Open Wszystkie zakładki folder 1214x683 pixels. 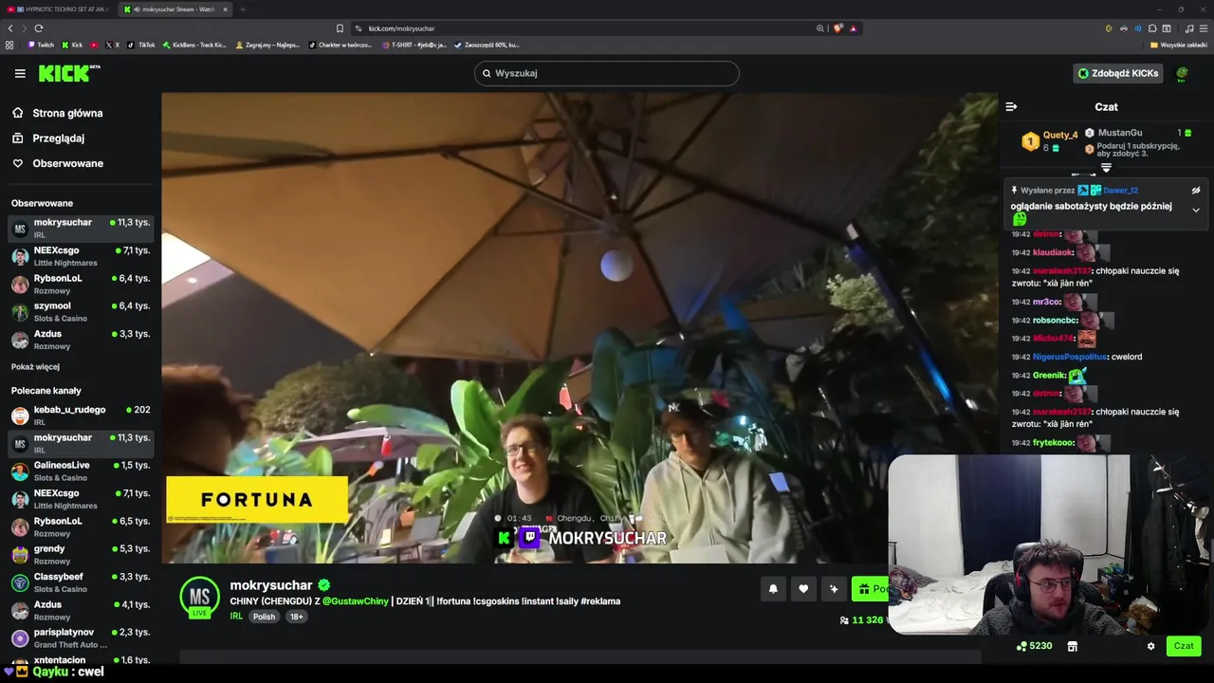1179,45
